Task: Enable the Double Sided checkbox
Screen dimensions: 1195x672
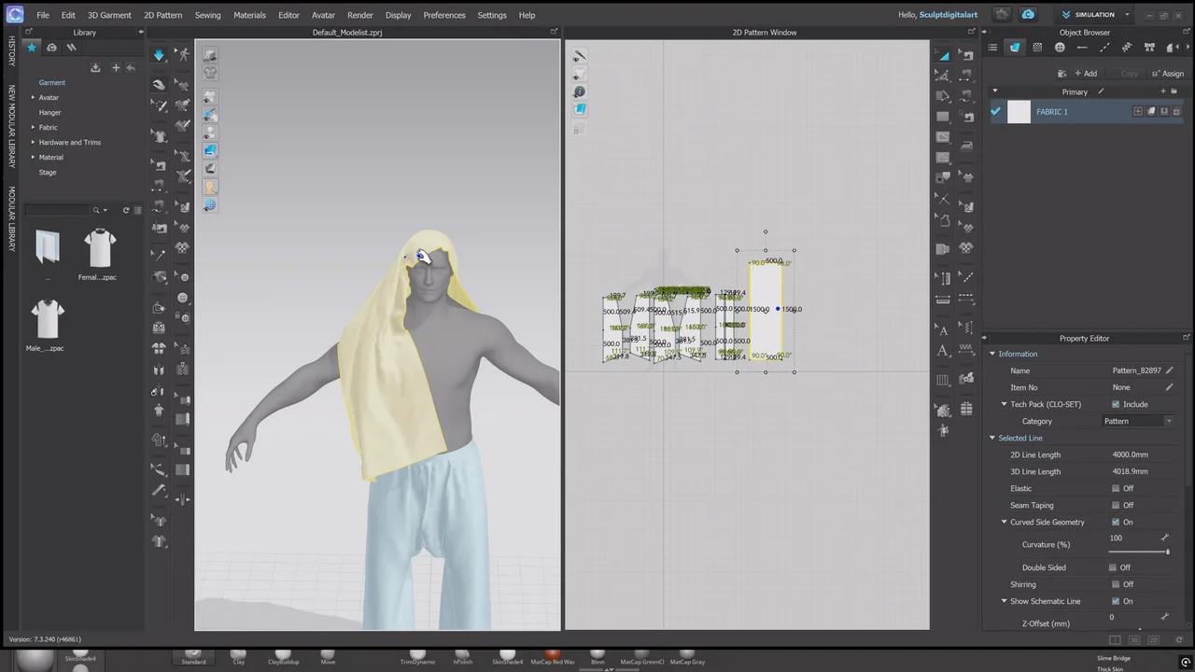Action: point(1112,567)
